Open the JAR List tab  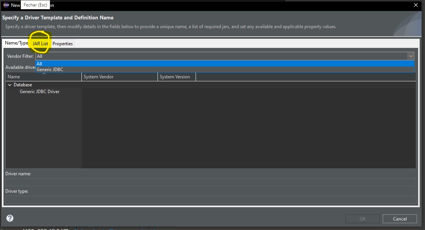[x=40, y=44]
